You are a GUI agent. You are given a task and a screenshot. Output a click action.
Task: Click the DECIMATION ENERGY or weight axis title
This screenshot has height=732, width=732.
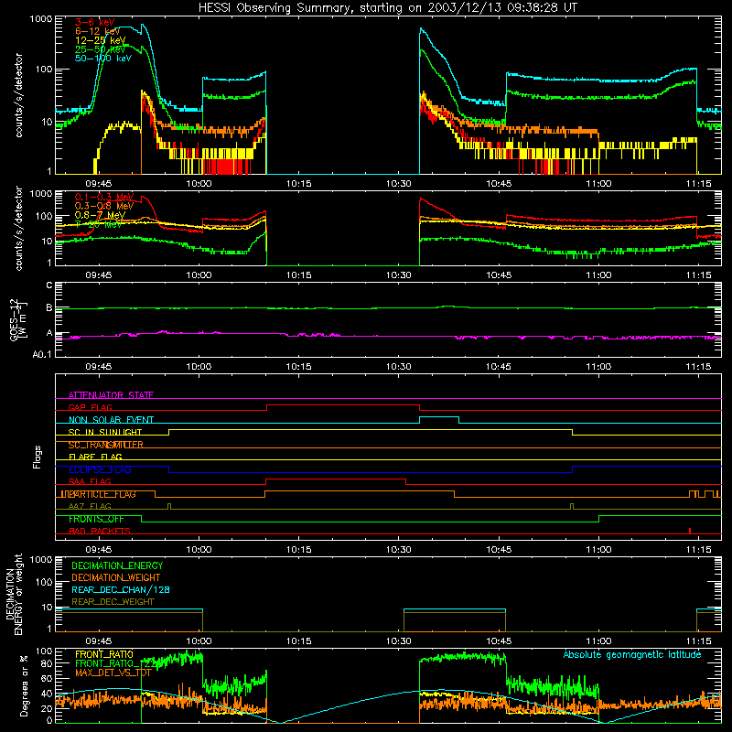(14, 595)
